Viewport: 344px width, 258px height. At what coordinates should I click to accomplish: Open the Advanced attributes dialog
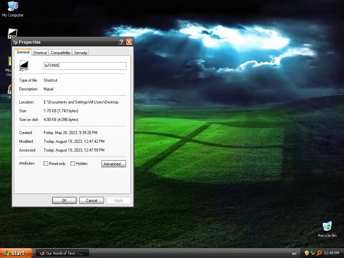click(x=114, y=164)
